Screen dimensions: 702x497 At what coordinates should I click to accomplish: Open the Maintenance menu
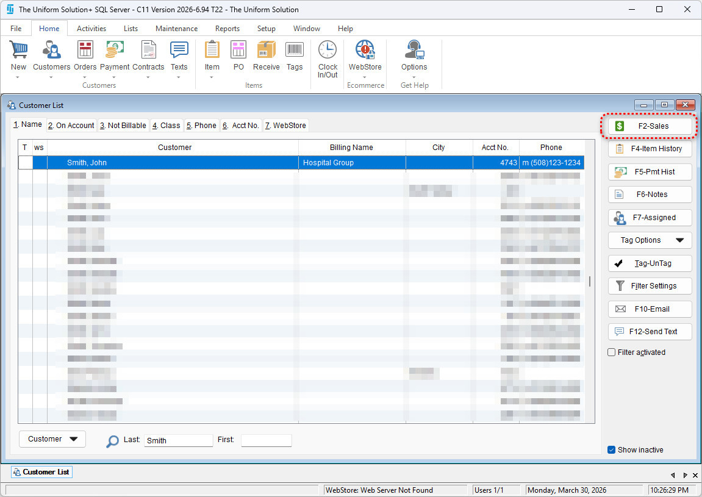[176, 29]
